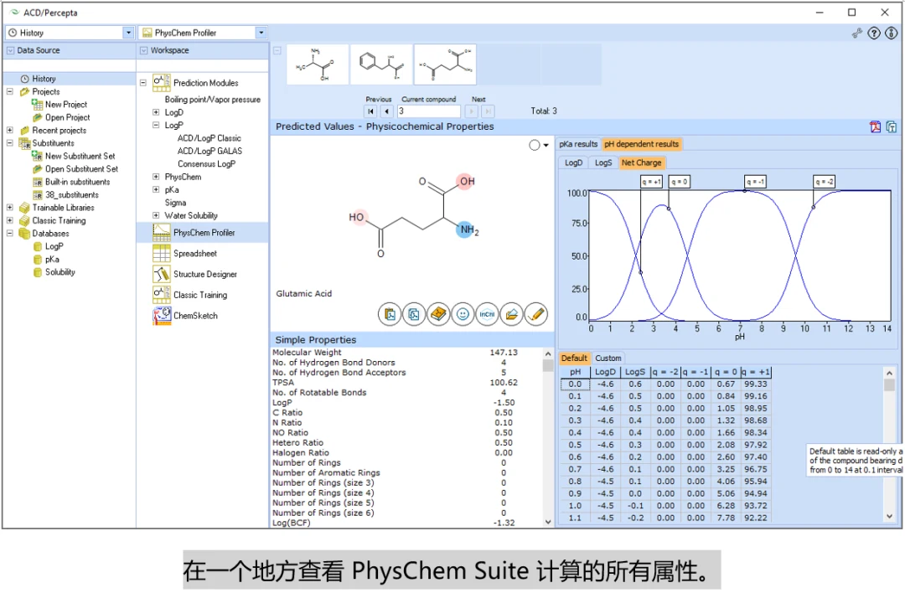Collapse the LogP node in Workspace
This screenshot has height=593, width=905.
pos(156,125)
